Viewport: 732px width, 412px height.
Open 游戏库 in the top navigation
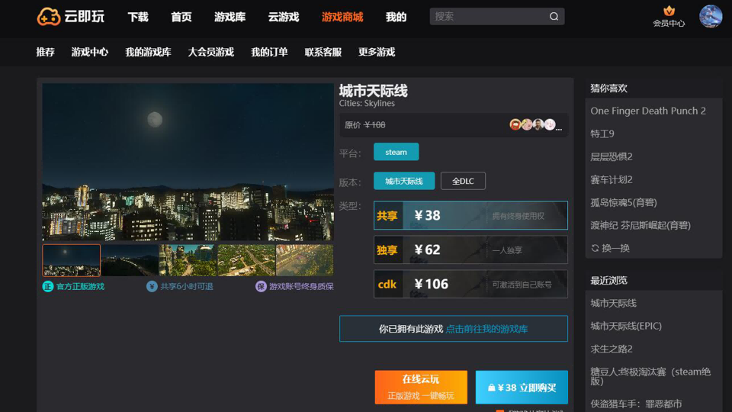pos(230,18)
